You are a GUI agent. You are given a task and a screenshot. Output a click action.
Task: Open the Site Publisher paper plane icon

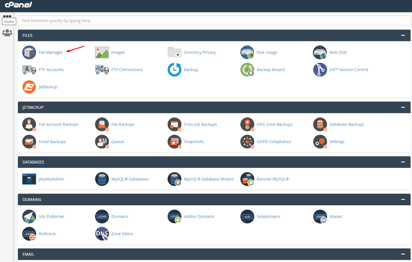(29, 217)
